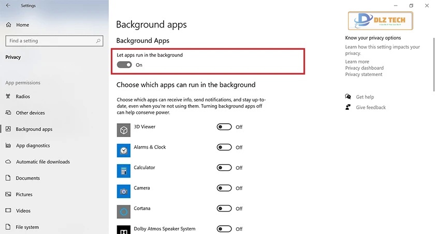Open Automatic file downloads settings
Screen dimensions: 435x234
pos(42,162)
